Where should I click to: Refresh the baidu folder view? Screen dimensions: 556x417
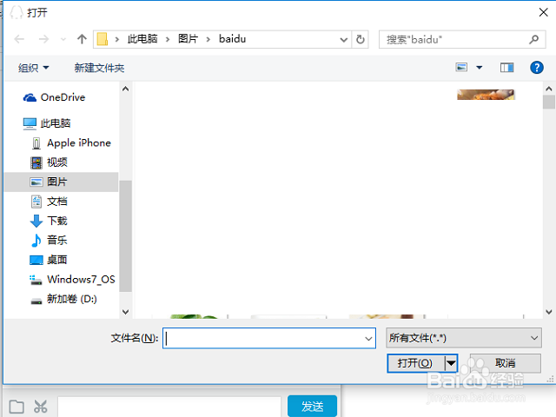tap(361, 39)
